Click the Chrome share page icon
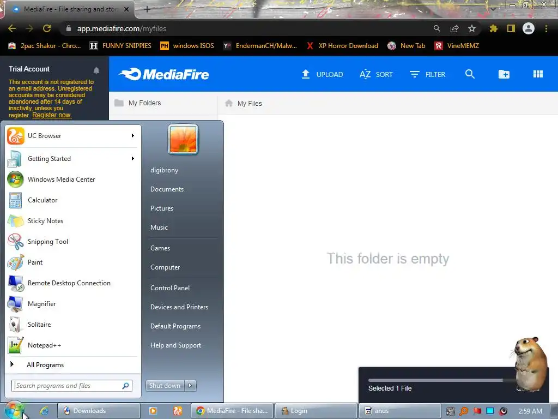 click(x=454, y=28)
